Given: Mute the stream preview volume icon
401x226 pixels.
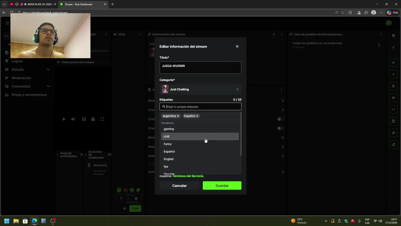Looking at the screenshot, I should 73,119.
